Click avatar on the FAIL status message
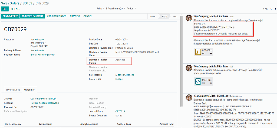This screenshot has width=277, height=128. click(189, 98)
